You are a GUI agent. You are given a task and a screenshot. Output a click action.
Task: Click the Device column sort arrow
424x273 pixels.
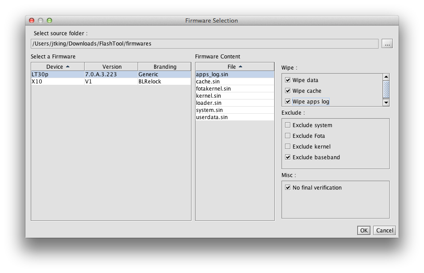pos(68,66)
